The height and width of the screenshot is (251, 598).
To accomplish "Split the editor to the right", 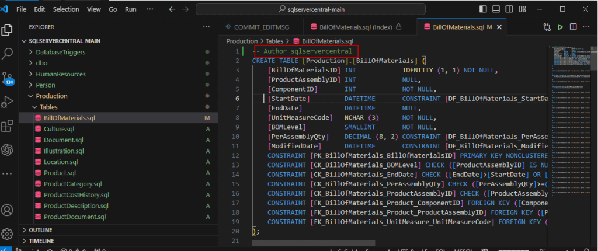I will click(x=573, y=27).
